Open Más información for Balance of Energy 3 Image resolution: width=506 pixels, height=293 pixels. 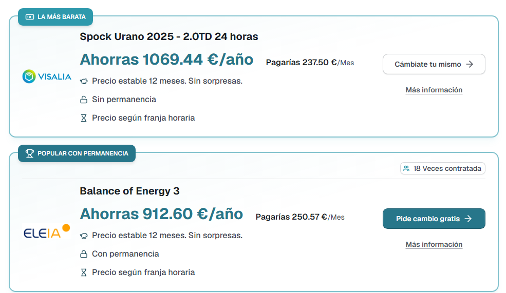coord(434,245)
